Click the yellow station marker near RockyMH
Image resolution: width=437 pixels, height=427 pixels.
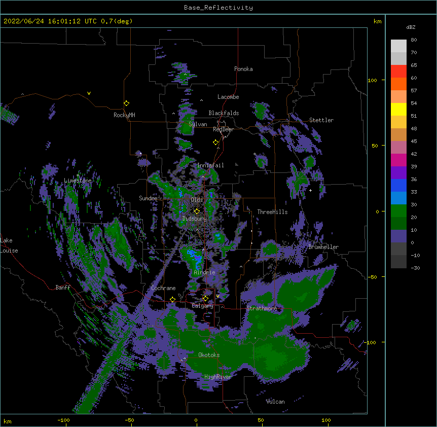126,103
